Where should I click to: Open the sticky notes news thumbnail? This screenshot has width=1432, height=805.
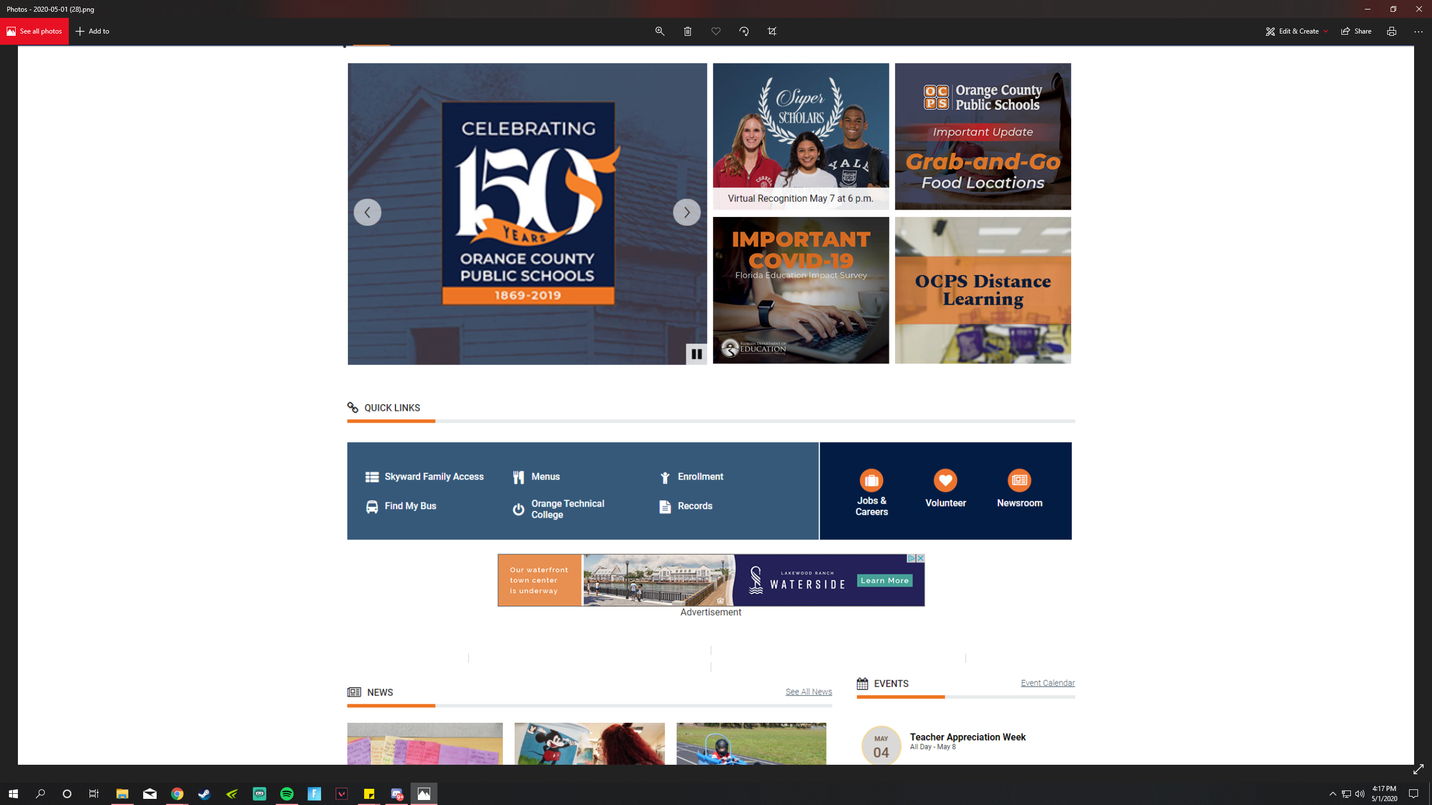point(425,744)
